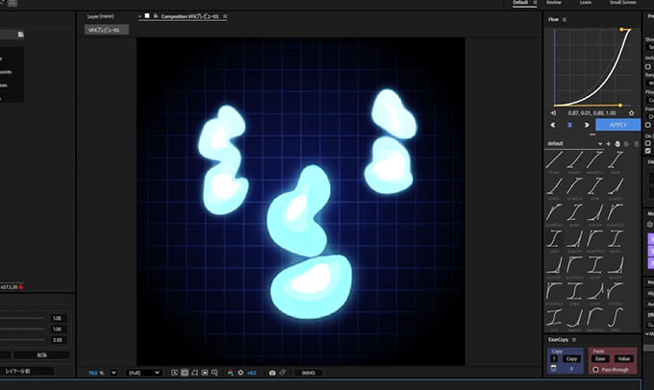Open the viewer magnification dropdown
654x390 pixels.
click(113, 372)
